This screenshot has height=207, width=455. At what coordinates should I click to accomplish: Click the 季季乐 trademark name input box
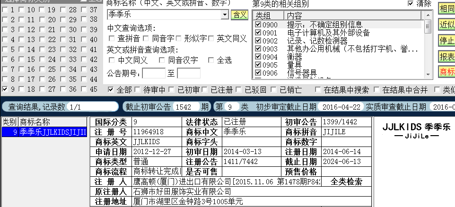click(164, 15)
